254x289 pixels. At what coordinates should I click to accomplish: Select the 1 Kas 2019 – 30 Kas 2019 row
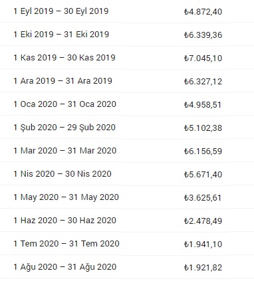point(127,58)
